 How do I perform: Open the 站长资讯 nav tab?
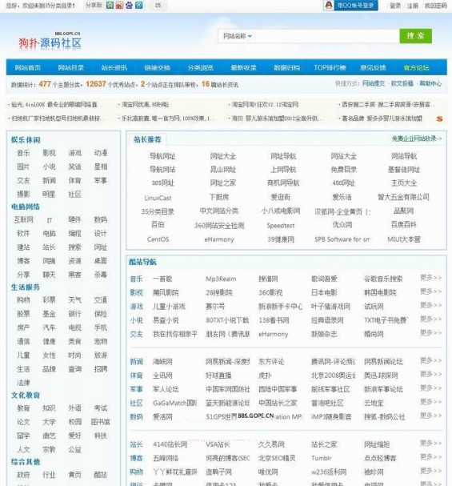coord(114,67)
